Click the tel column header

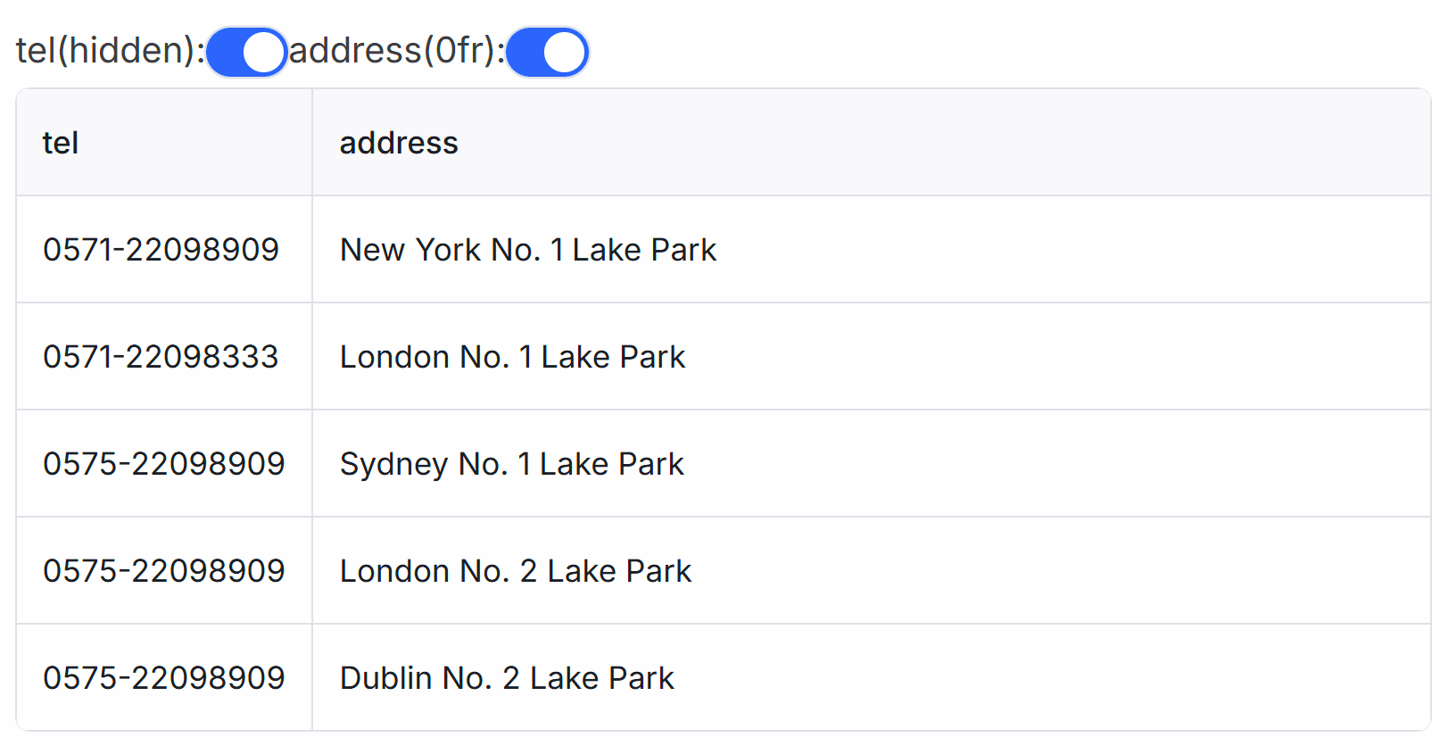pos(61,143)
